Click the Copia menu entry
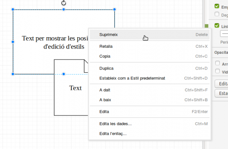 pos(149,56)
